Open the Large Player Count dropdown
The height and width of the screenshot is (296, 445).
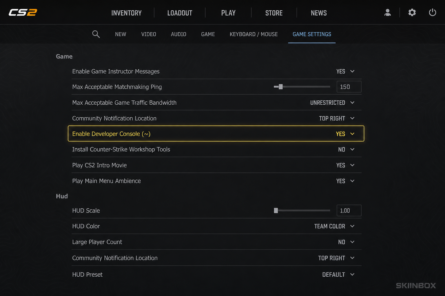pos(346,242)
